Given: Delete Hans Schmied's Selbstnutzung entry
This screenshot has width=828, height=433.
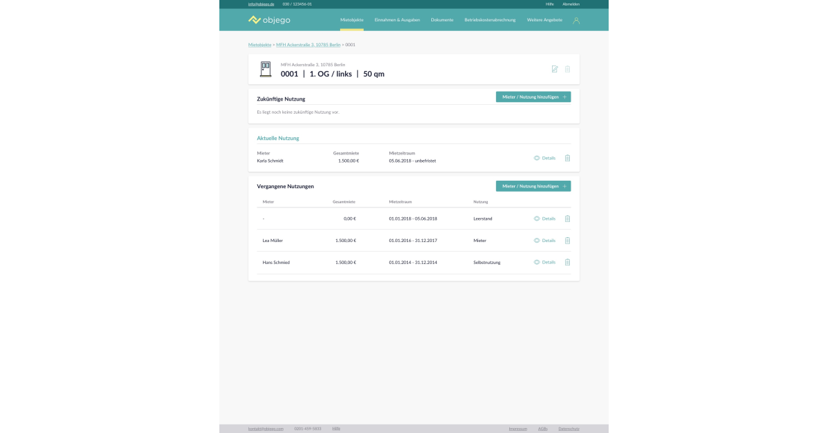Looking at the screenshot, I should tap(567, 262).
